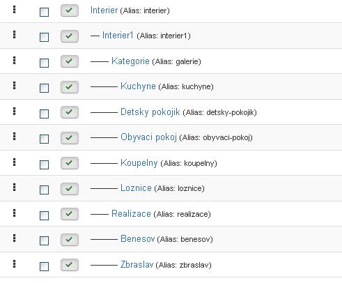
Task: Open the Detsky pokojik item
Action: tap(150, 112)
